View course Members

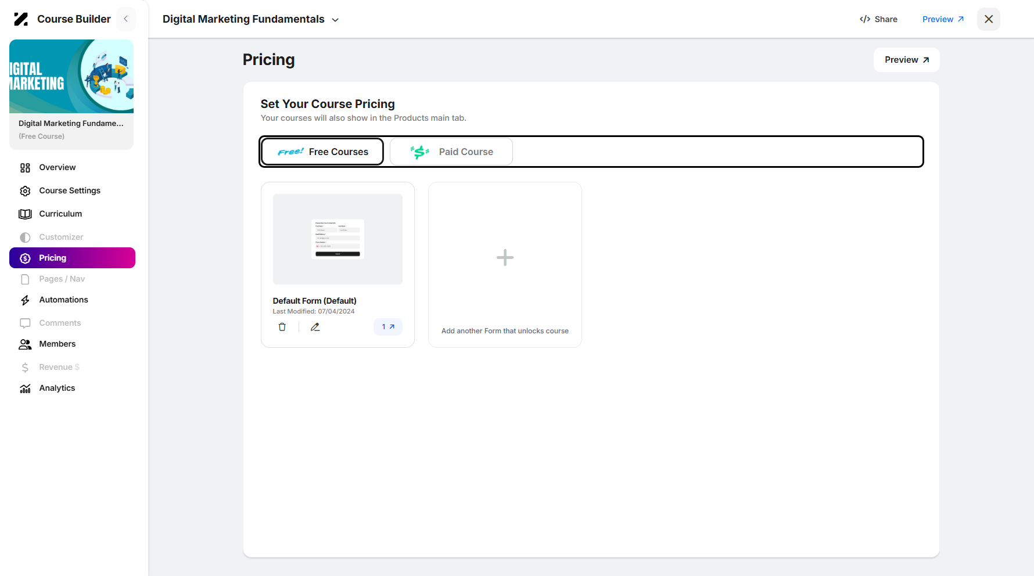[72, 344]
